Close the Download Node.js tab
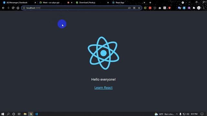207x116 pixels. (108, 3)
